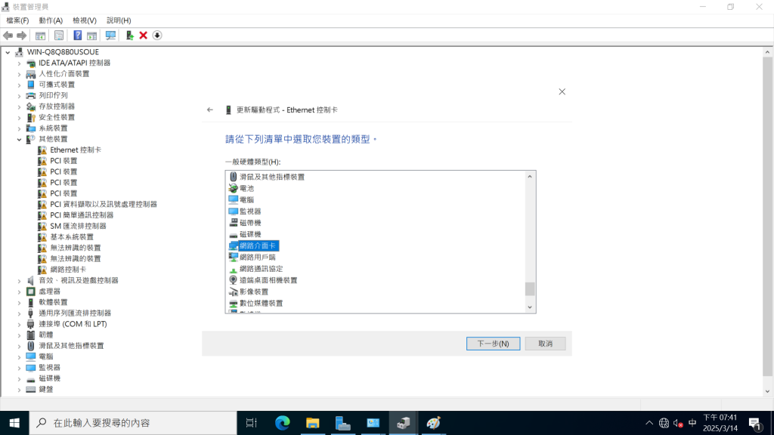This screenshot has width=774, height=435.
Task: Collapse the 其他裝置 tree node
Action: 20,139
